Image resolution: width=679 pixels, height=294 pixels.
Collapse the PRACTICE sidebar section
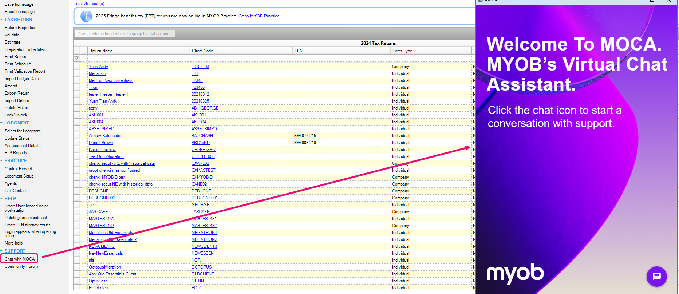click(x=2, y=161)
